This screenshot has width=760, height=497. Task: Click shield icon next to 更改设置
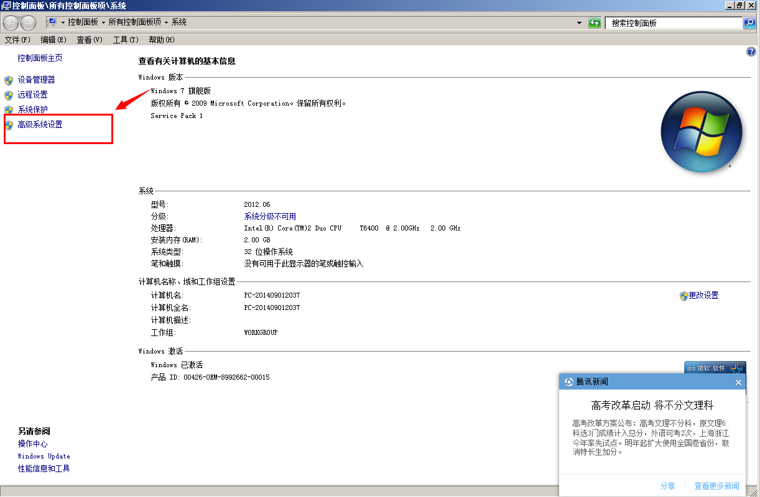pos(684,296)
